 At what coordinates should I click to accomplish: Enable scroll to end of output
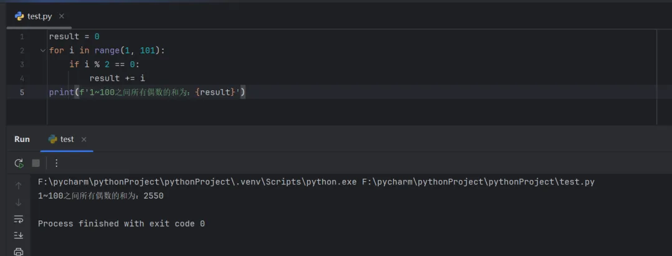(x=19, y=235)
